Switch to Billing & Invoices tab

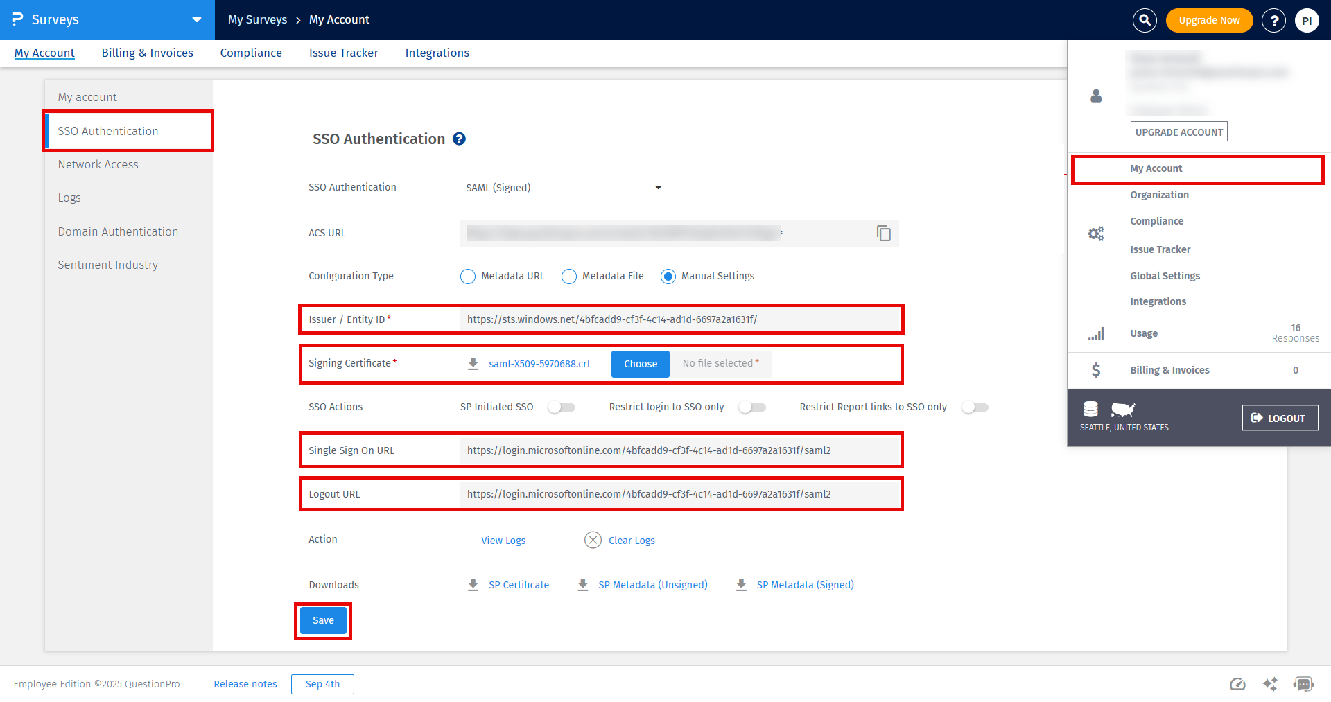148,53
